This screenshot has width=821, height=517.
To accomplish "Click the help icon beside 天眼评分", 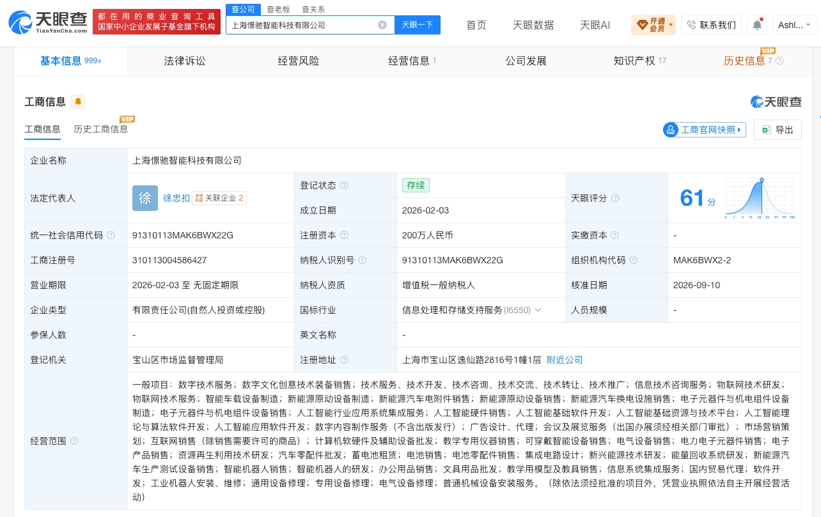I will coord(615,198).
